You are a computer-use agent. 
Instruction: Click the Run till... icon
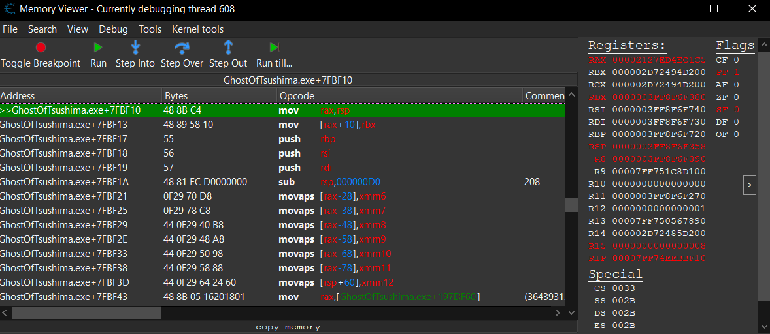(274, 48)
